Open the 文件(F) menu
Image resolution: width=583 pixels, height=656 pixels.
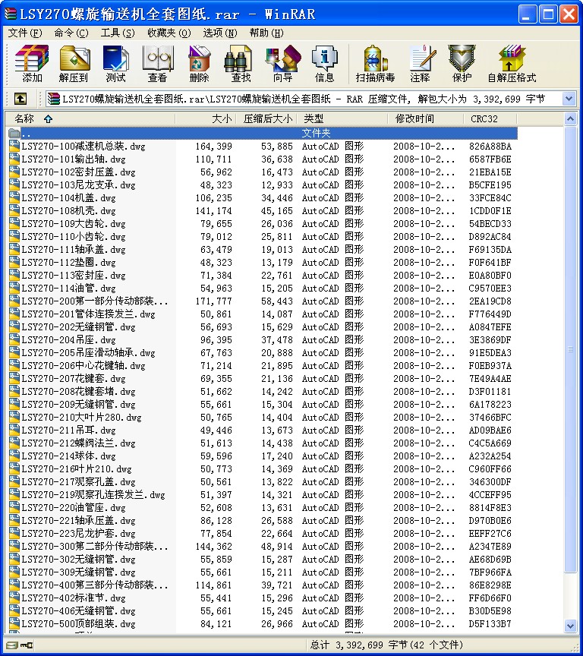click(x=25, y=33)
